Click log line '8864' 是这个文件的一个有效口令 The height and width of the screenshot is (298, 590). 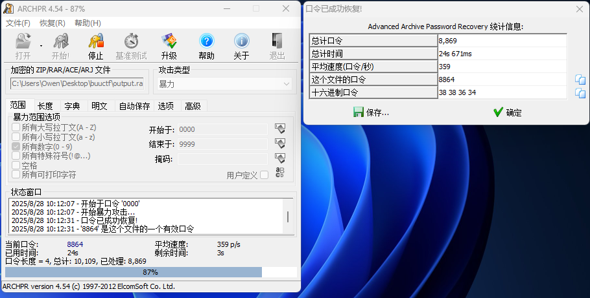(102, 229)
